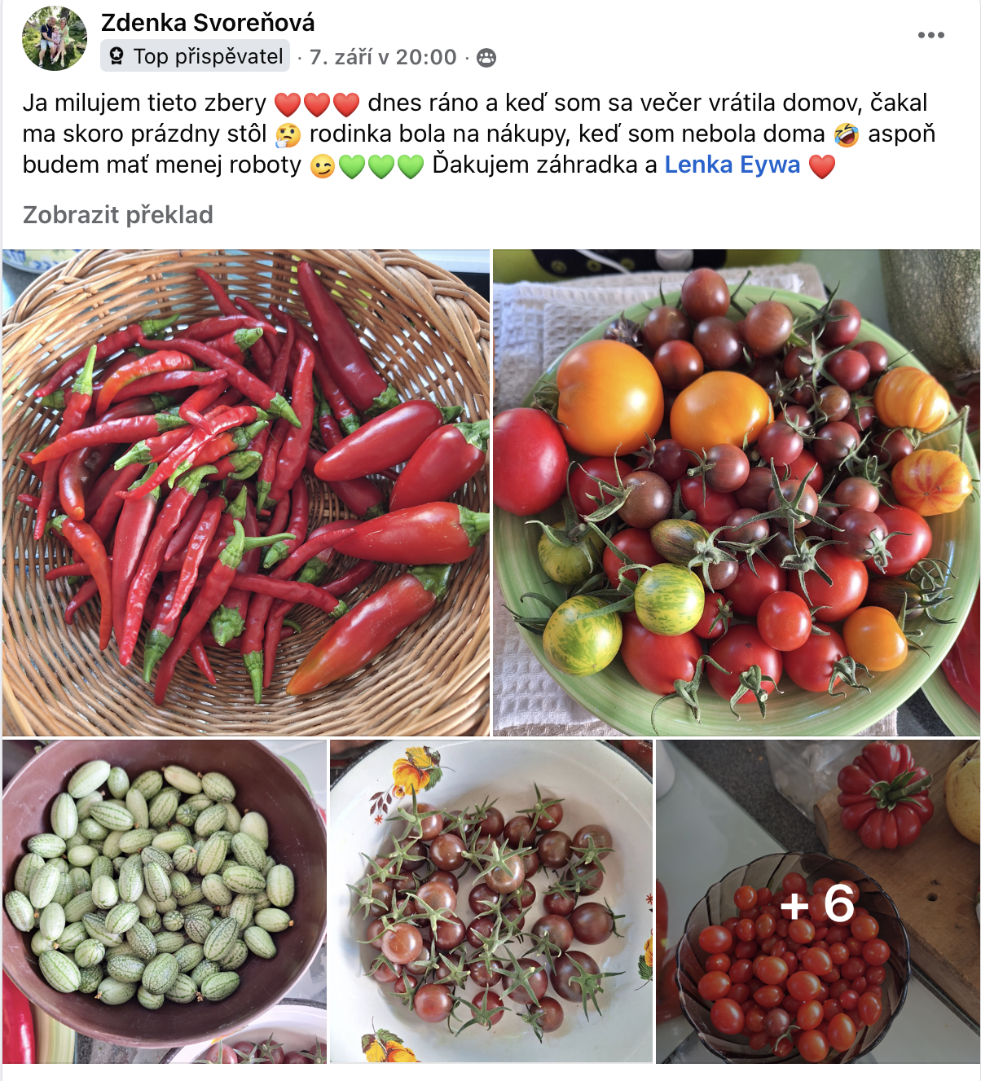Click the red heart after Lenka Eywa
Image resolution: width=981 pixels, height=1081 pixels.
pyautogui.click(x=822, y=166)
